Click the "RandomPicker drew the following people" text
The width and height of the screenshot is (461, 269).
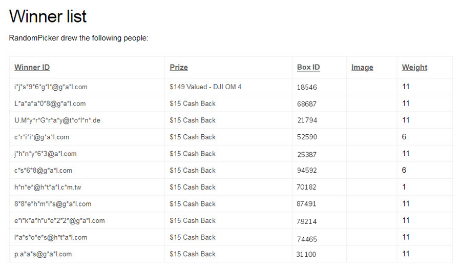[78, 38]
